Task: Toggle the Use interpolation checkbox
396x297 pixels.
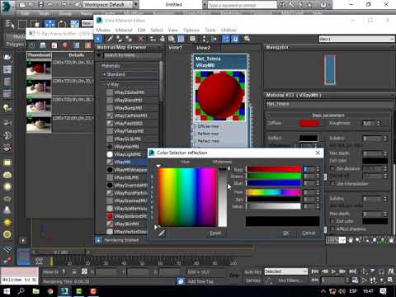Action: coord(332,183)
